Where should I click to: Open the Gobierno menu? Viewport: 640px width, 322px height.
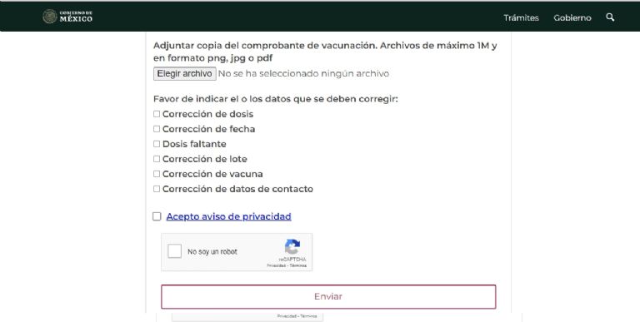572,18
